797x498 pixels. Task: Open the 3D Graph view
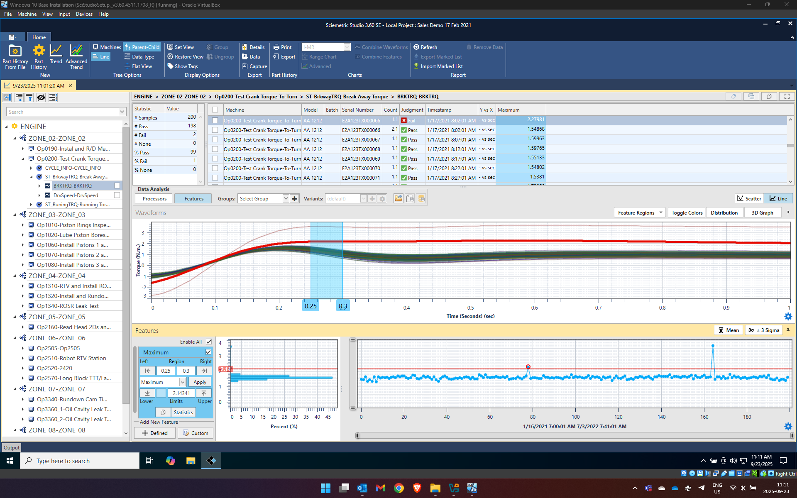pos(762,212)
